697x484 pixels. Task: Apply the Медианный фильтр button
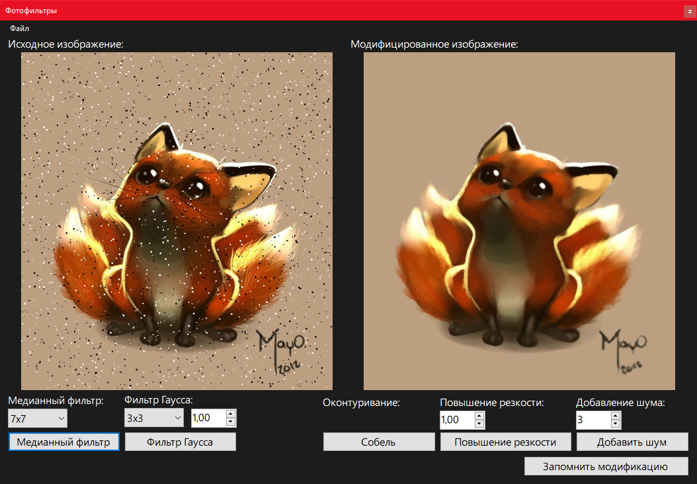click(63, 442)
